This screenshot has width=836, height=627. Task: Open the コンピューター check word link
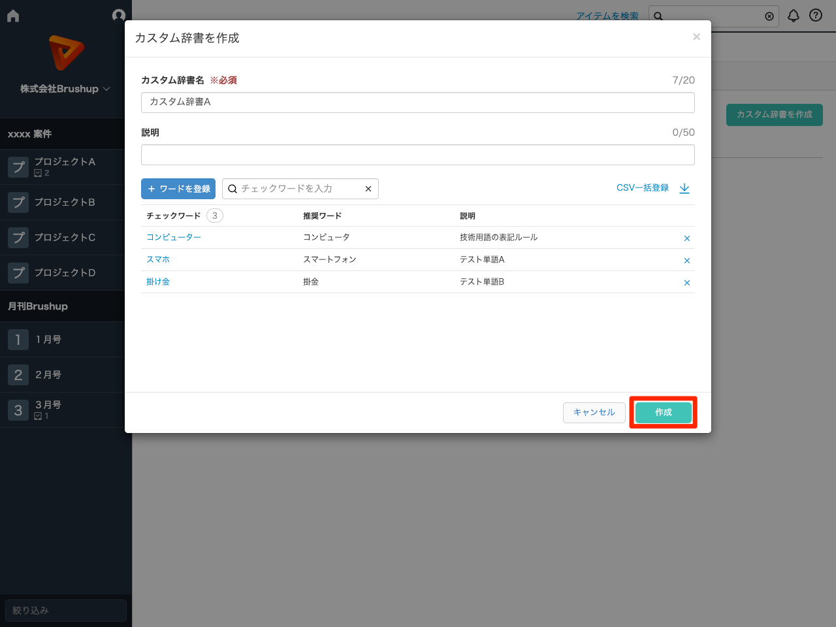coord(174,238)
